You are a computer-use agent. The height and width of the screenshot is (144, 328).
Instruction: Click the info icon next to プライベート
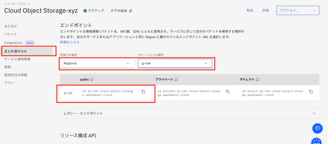click(x=176, y=79)
